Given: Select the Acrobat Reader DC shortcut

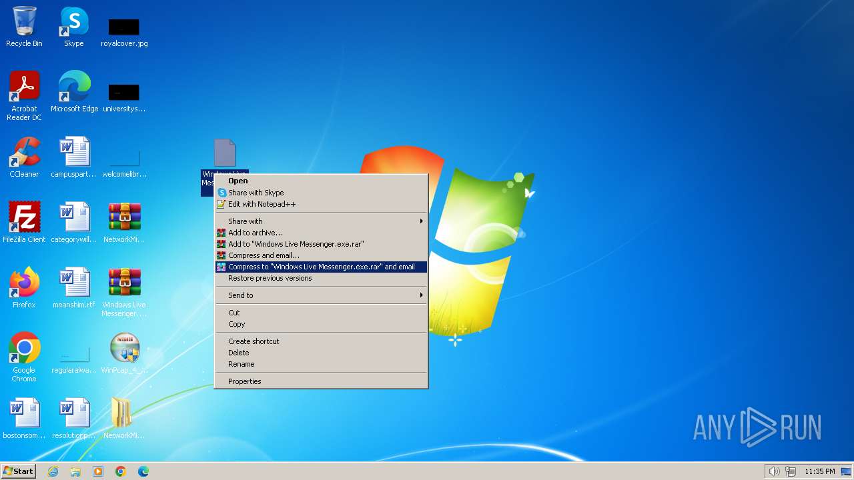Looking at the screenshot, I should click(x=24, y=96).
